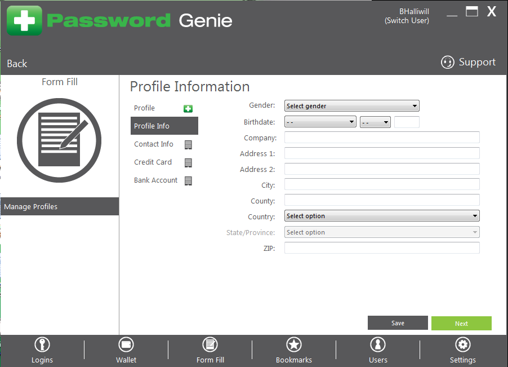Click the City text field

click(382, 184)
